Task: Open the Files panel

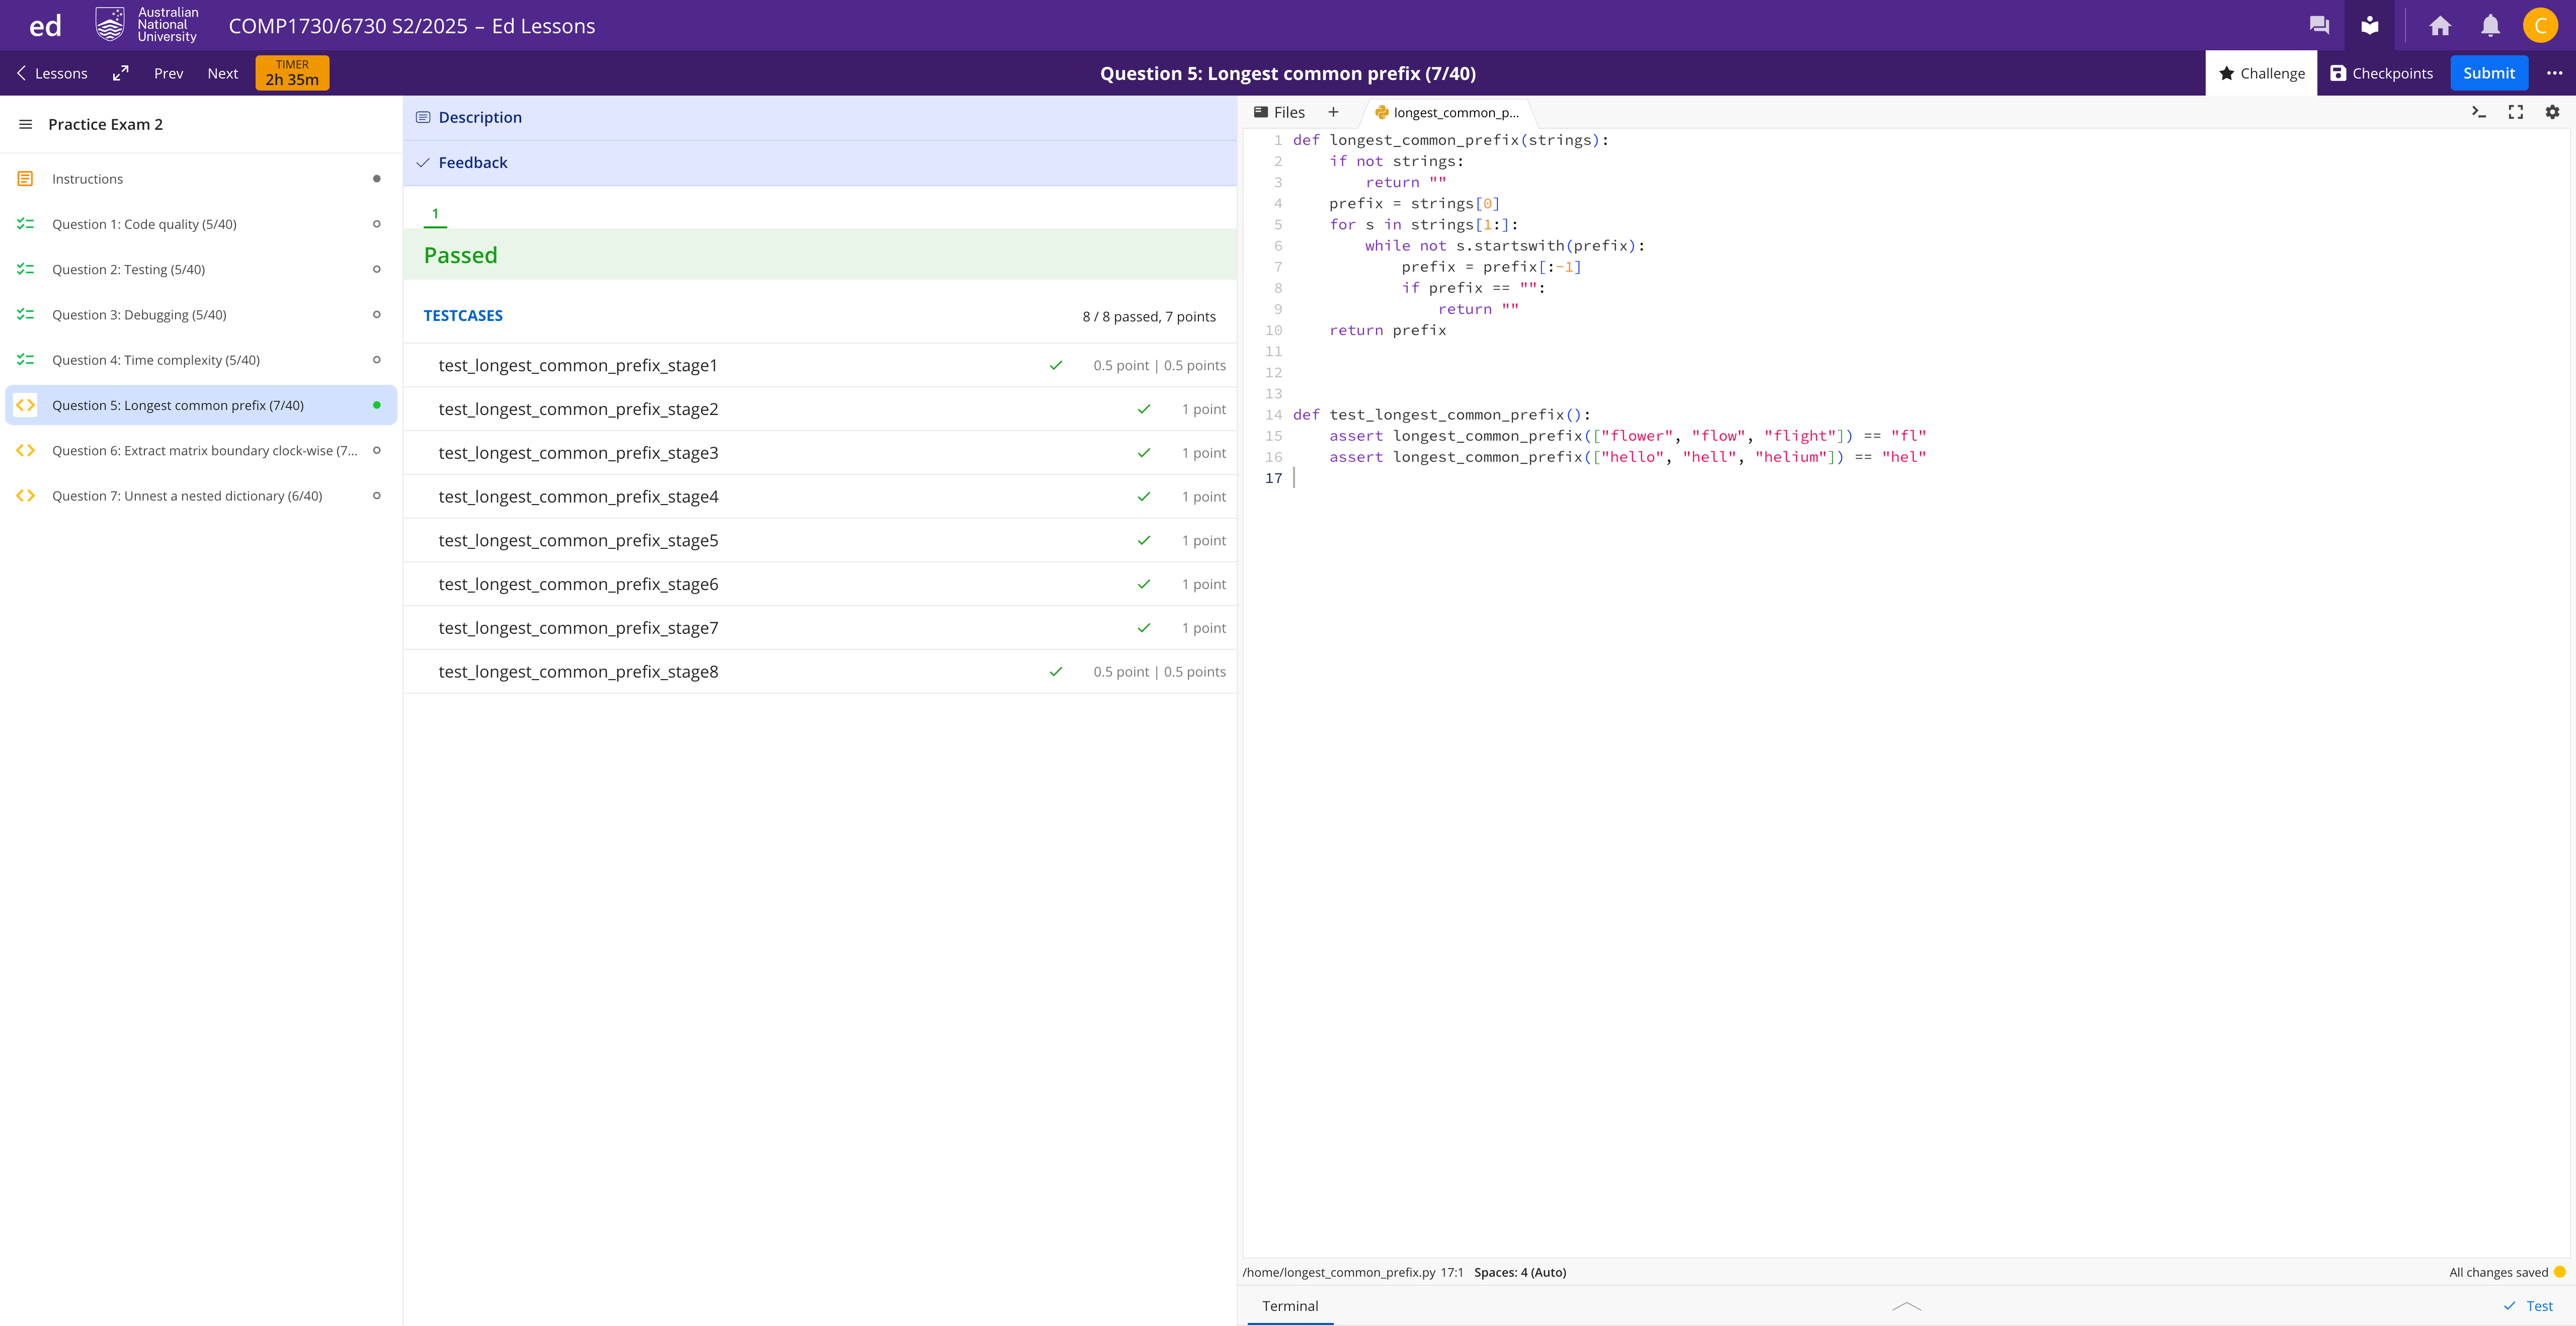Action: click(1279, 112)
